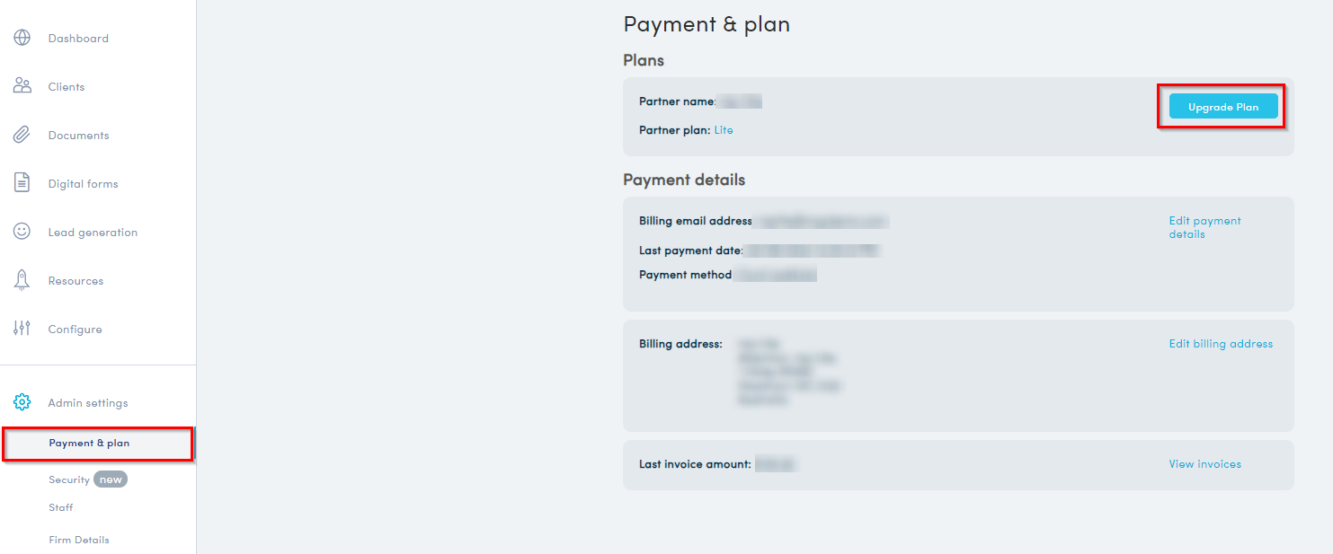The image size is (1333, 554).
Task: Click the Configure sliders icon
Action: coord(22,329)
